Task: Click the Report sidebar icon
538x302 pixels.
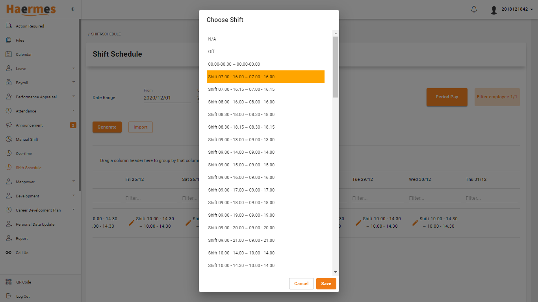Action: click(9, 238)
